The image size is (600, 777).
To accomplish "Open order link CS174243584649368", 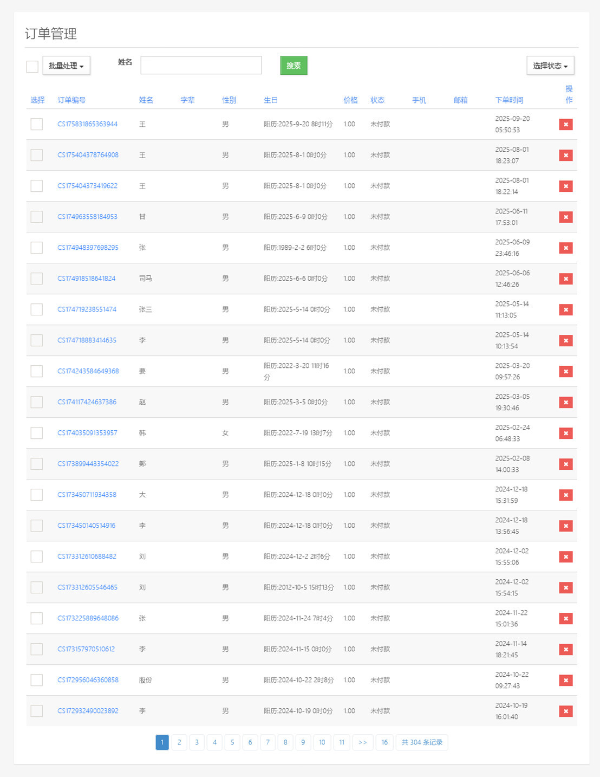I will pos(88,371).
